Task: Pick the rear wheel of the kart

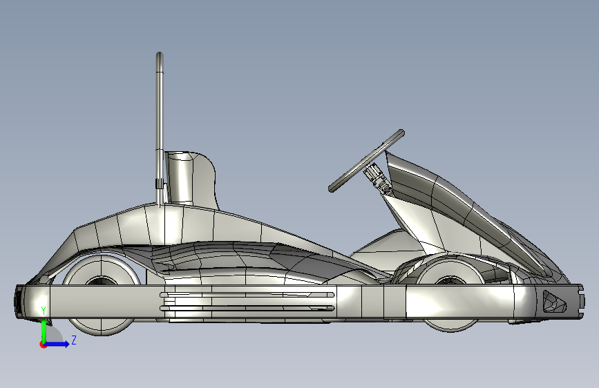Action: coord(102,294)
